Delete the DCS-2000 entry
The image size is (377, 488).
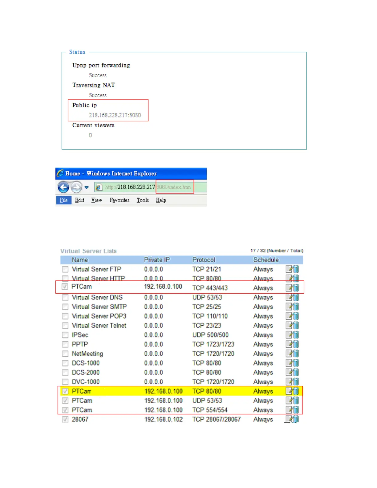coord(296,372)
